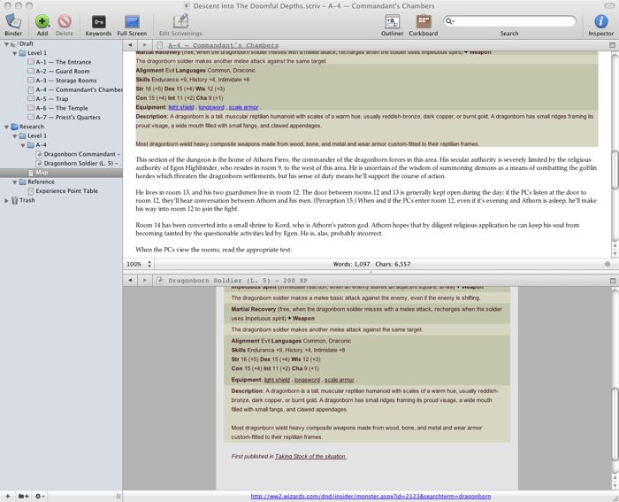The width and height of the screenshot is (619, 502).
Task: Click the top editor vertical scrollbar
Action: [615, 170]
